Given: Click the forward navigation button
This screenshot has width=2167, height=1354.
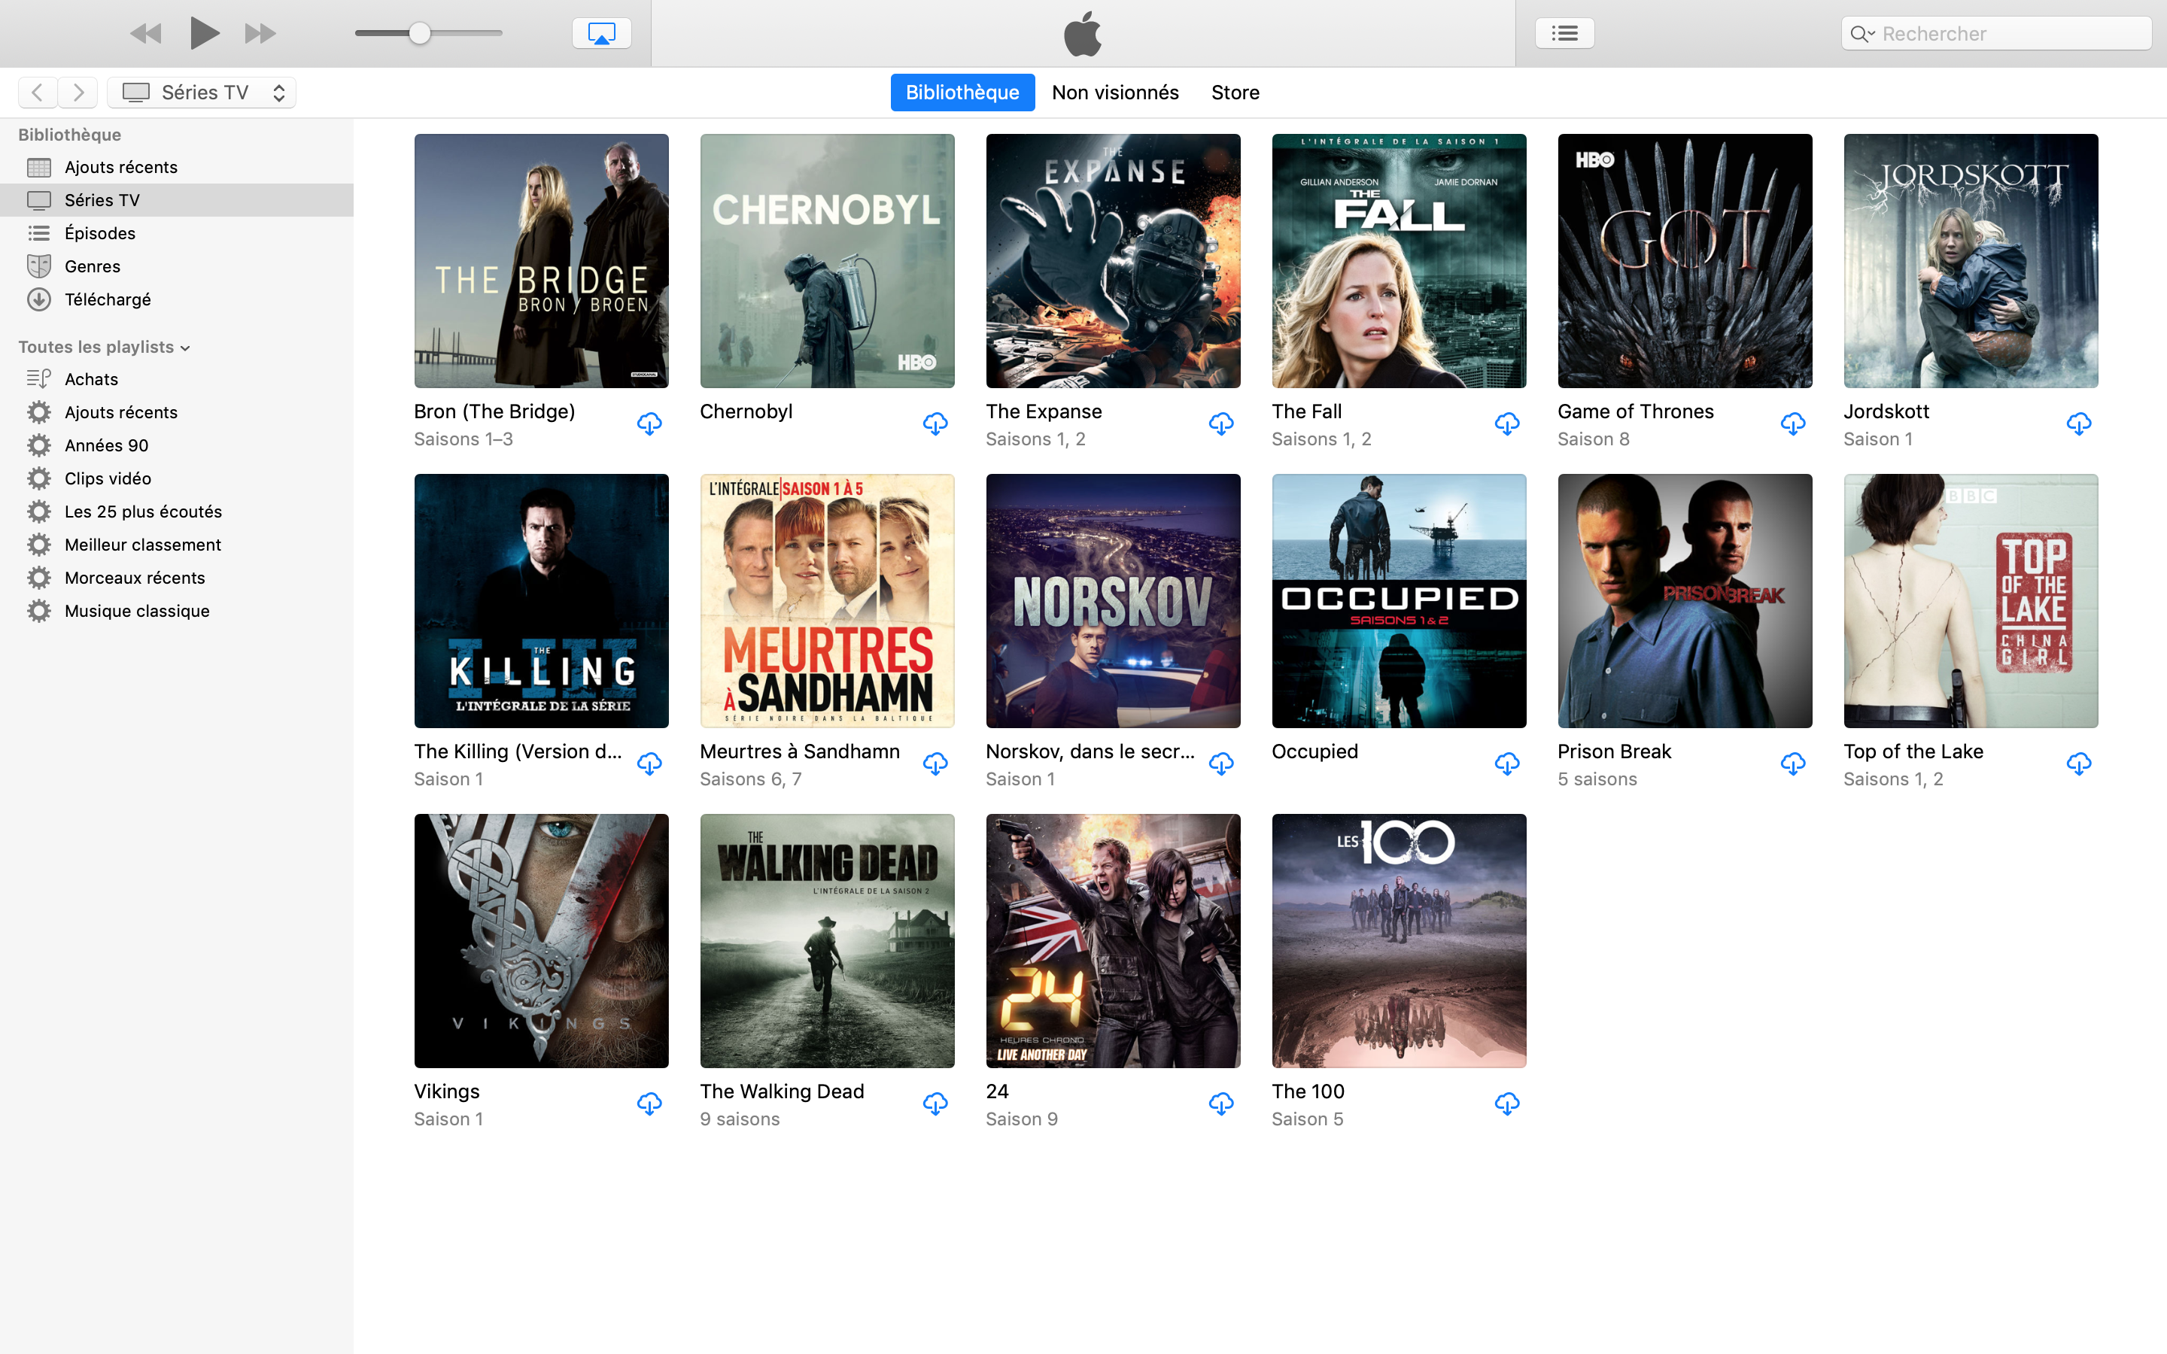Looking at the screenshot, I should click(79, 93).
